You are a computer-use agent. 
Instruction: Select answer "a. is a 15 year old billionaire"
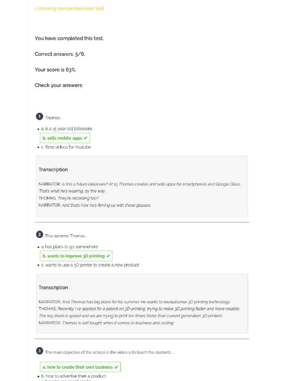(67, 129)
